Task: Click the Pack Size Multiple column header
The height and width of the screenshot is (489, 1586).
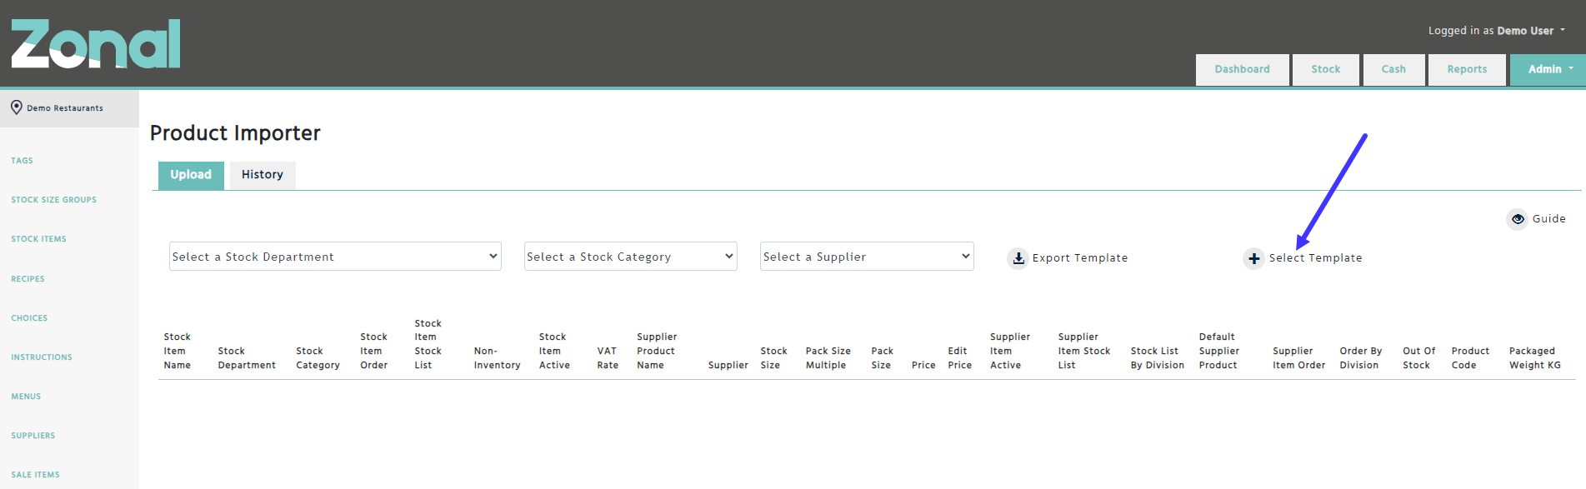Action: pyautogui.click(x=828, y=358)
